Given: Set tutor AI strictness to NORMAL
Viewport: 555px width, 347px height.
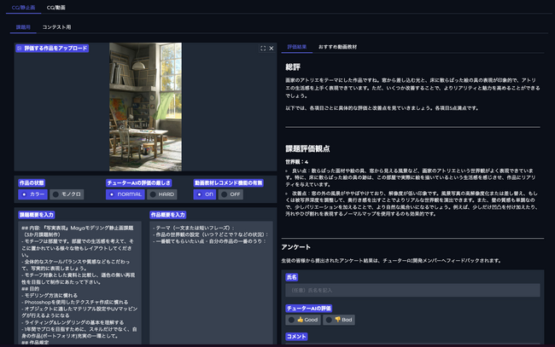Looking at the screenshot, I should [x=127, y=194].
